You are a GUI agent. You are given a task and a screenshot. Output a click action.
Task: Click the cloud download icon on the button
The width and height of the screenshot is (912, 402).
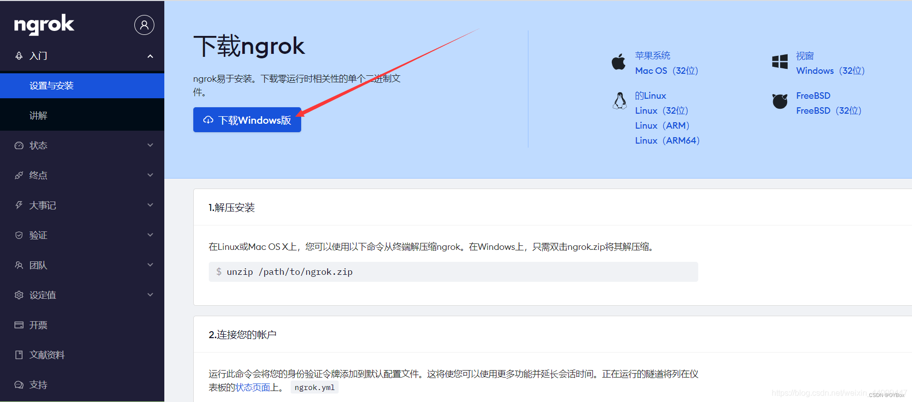pyautogui.click(x=208, y=120)
